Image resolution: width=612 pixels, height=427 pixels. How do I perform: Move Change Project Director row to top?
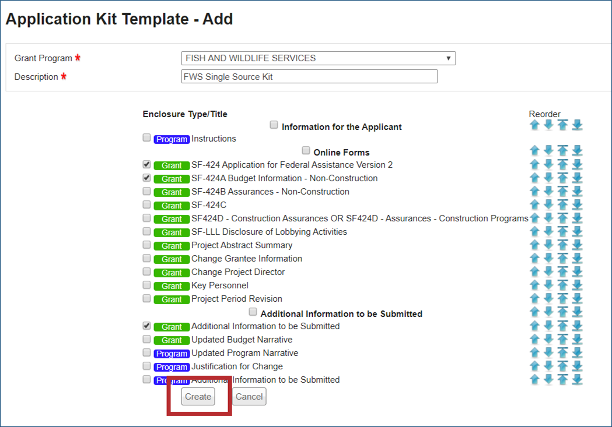(x=562, y=272)
